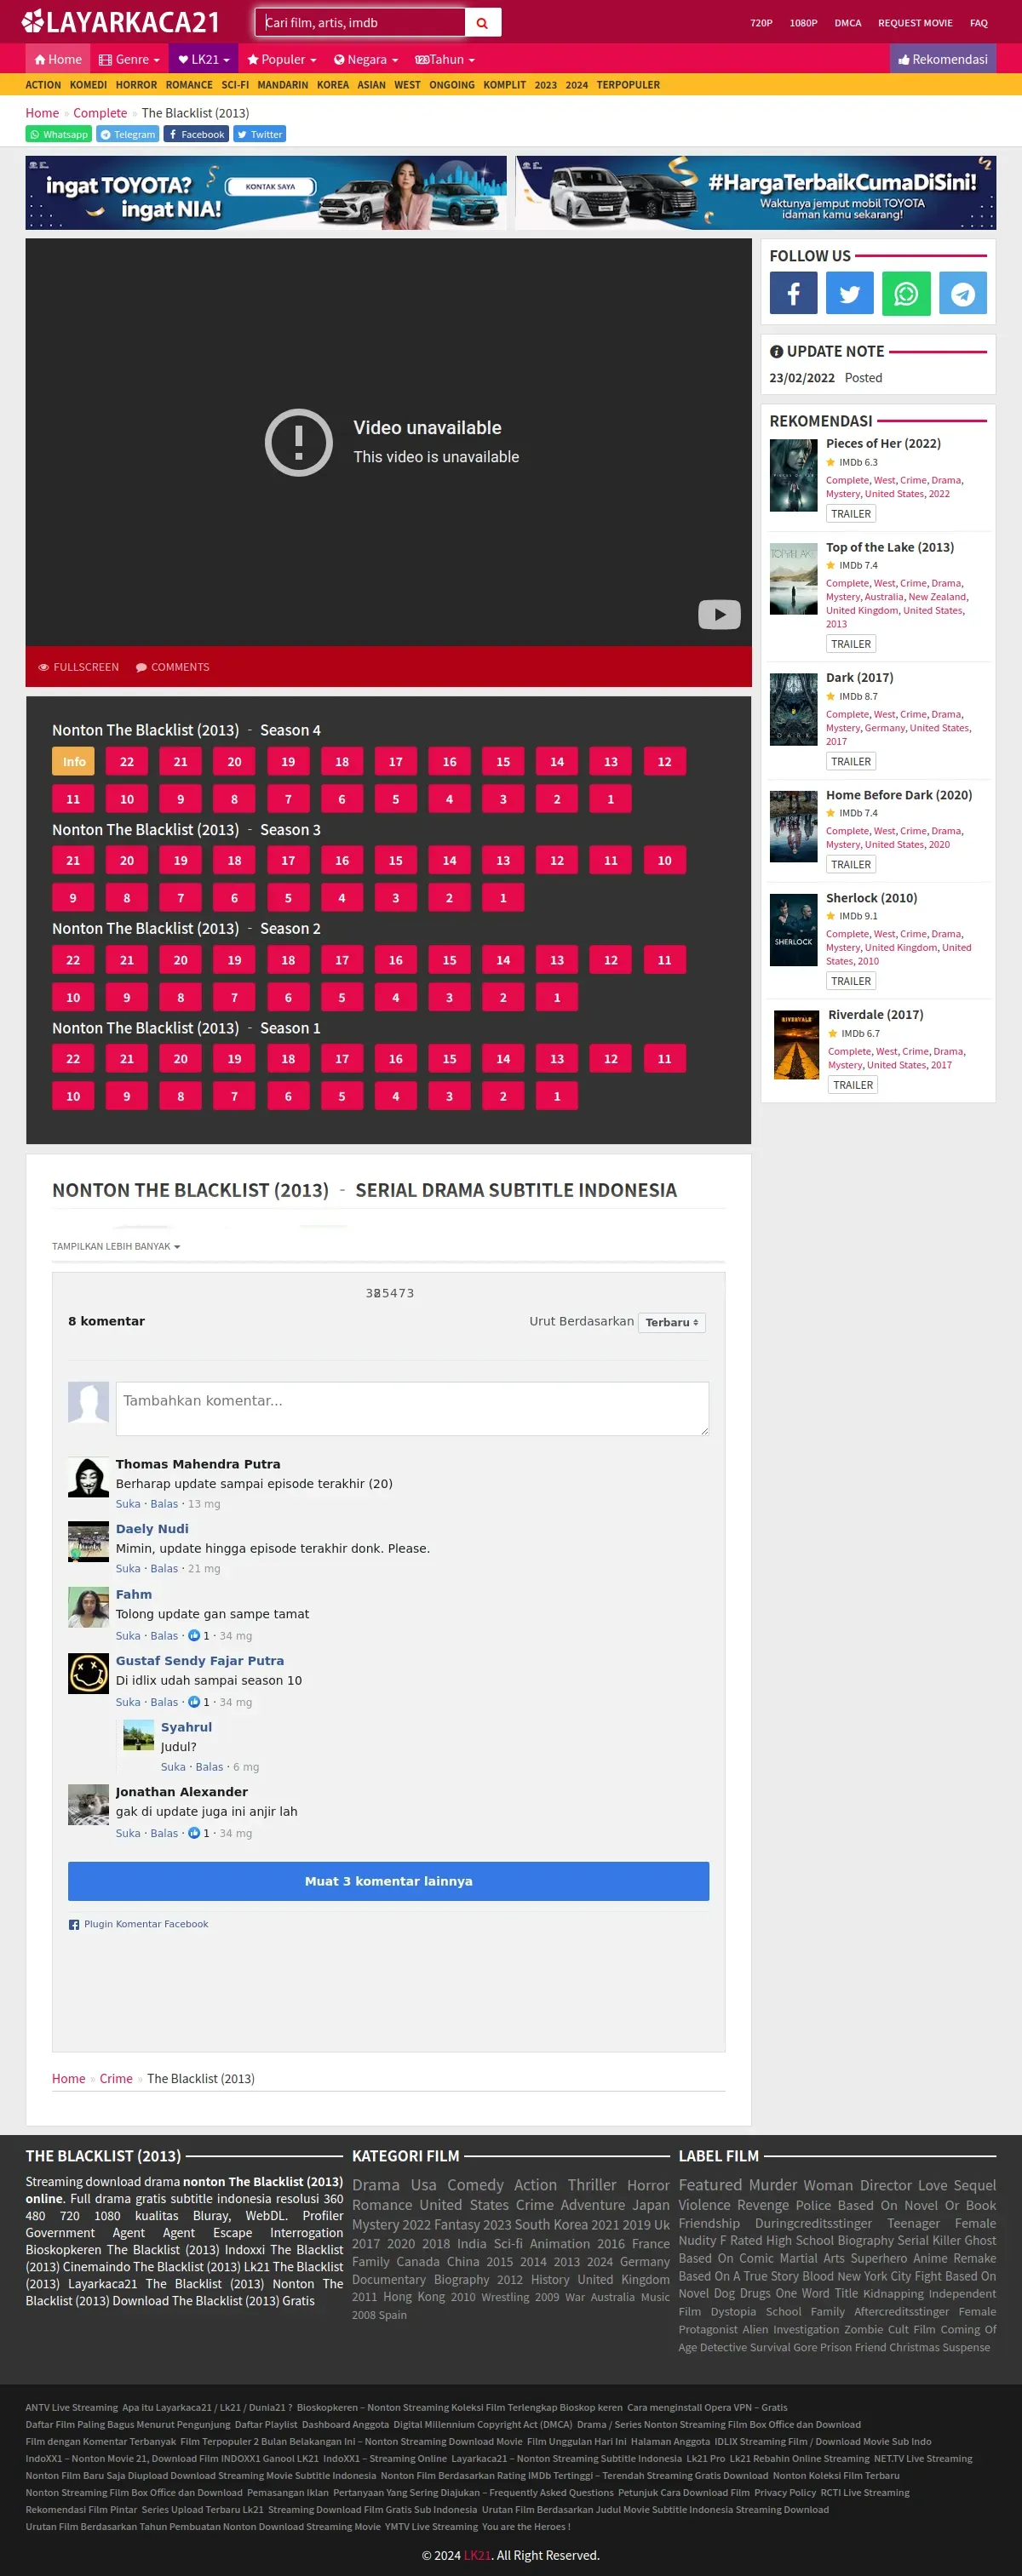This screenshot has height=2576, width=1022.
Task: Select KOREA category in yellow bar
Action: [333, 85]
